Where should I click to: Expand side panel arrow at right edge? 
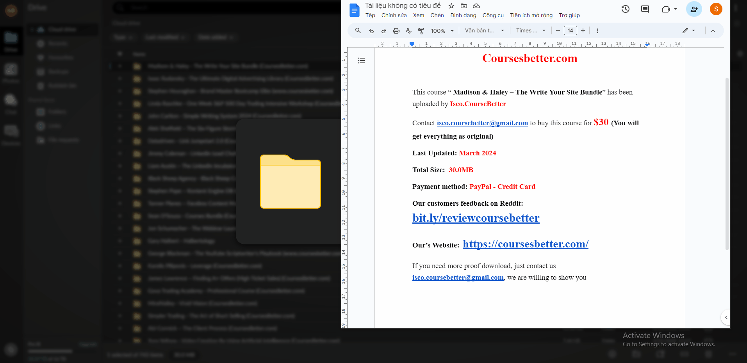(726, 317)
